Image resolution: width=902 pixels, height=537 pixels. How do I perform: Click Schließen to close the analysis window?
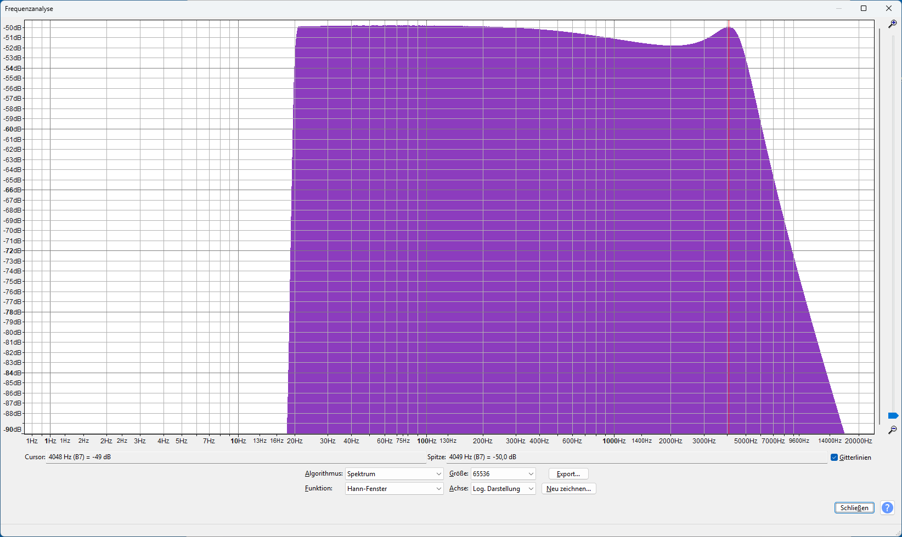[854, 507]
